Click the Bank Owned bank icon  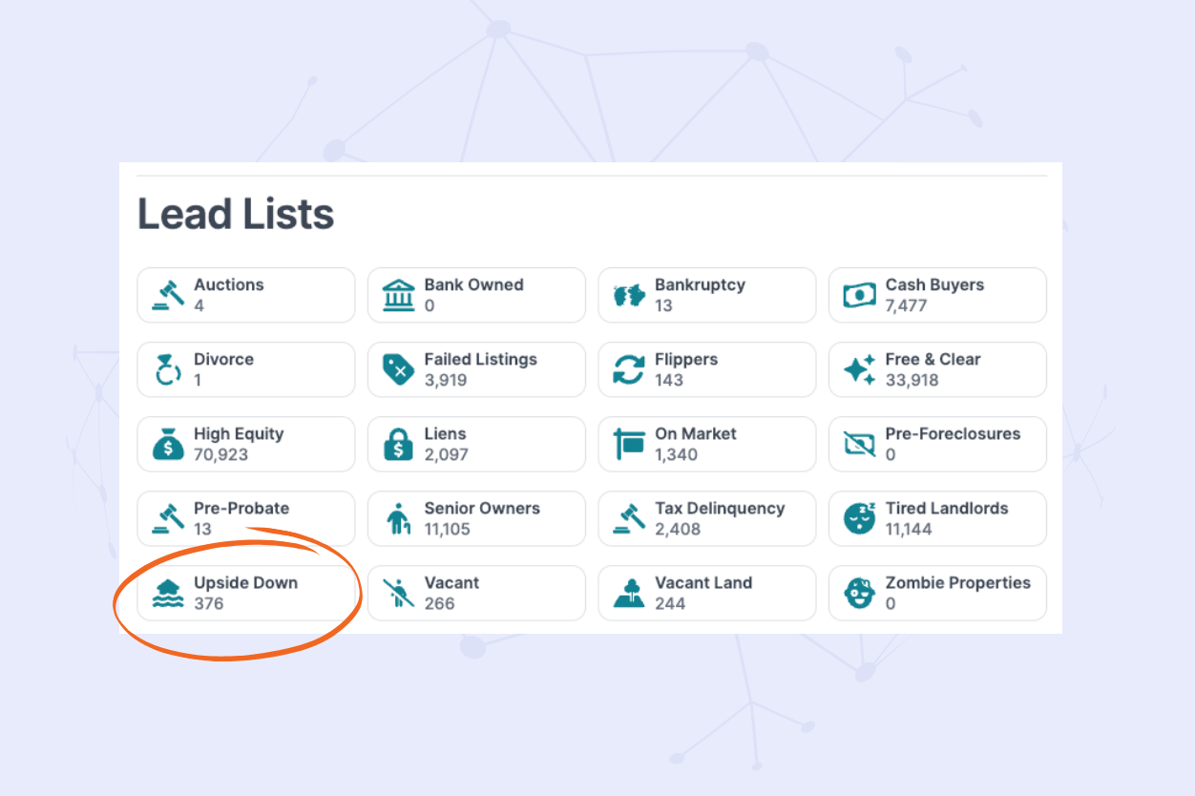(x=398, y=295)
